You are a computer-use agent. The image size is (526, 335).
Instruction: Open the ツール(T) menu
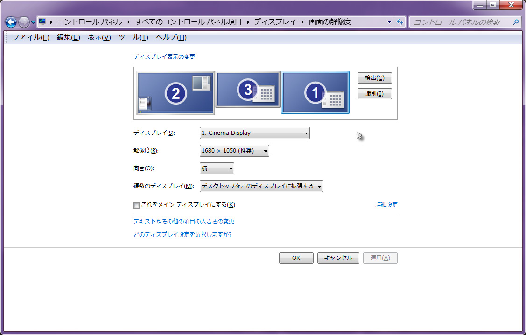tap(133, 37)
